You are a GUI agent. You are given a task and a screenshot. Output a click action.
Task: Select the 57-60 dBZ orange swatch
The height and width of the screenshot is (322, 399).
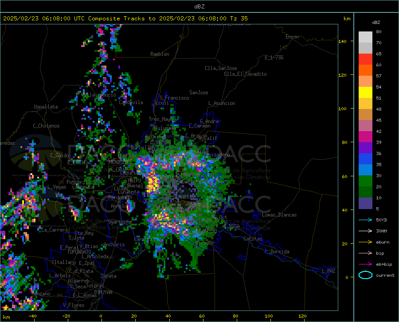pyautogui.click(x=365, y=70)
